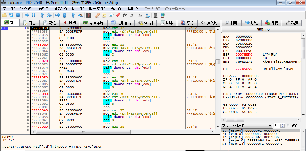The width and height of the screenshot is (306, 151).
Task: Click registers panel scroll-down arrow
Action: click(303, 115)
